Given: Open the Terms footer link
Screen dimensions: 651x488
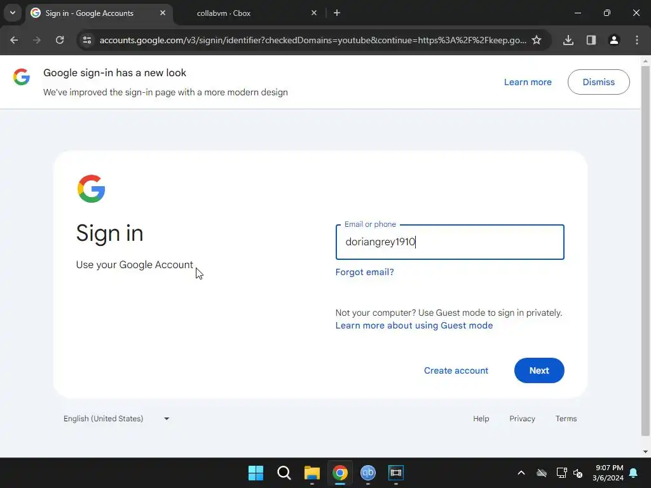Looking at the screenshot, I should (566, 419).
